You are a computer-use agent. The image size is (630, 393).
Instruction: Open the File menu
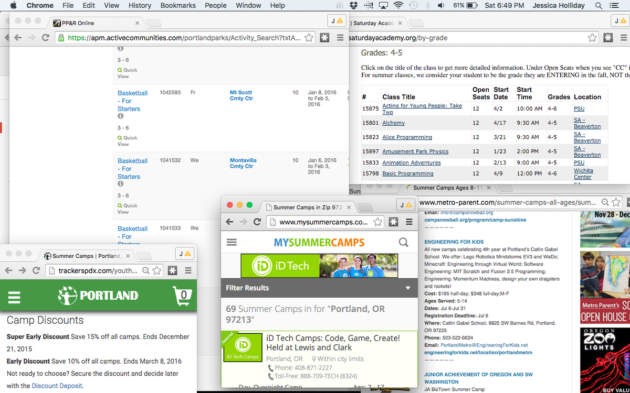(x=68, y=5)
